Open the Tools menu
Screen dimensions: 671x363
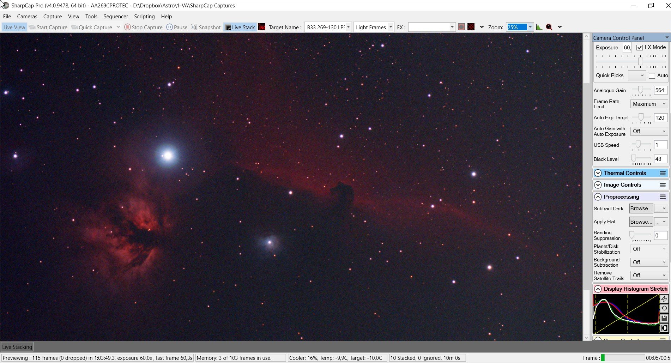click(x=91, y=16)
